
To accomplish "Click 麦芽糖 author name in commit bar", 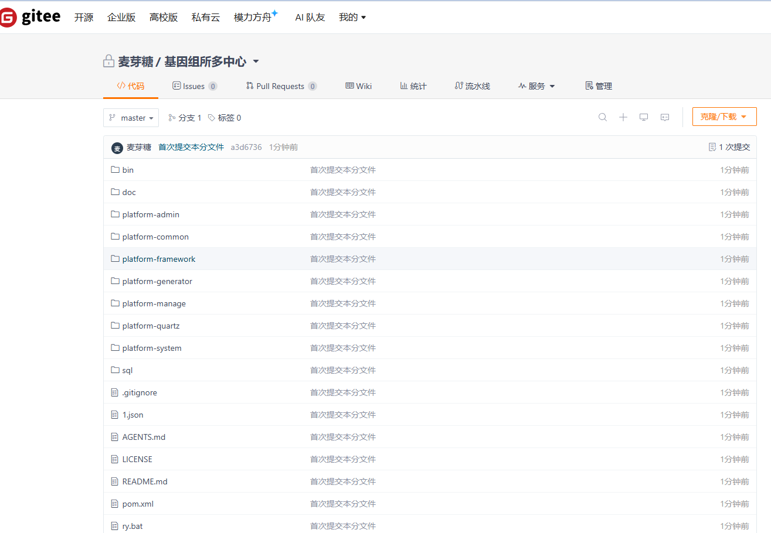I will click(x=139, y=147).
